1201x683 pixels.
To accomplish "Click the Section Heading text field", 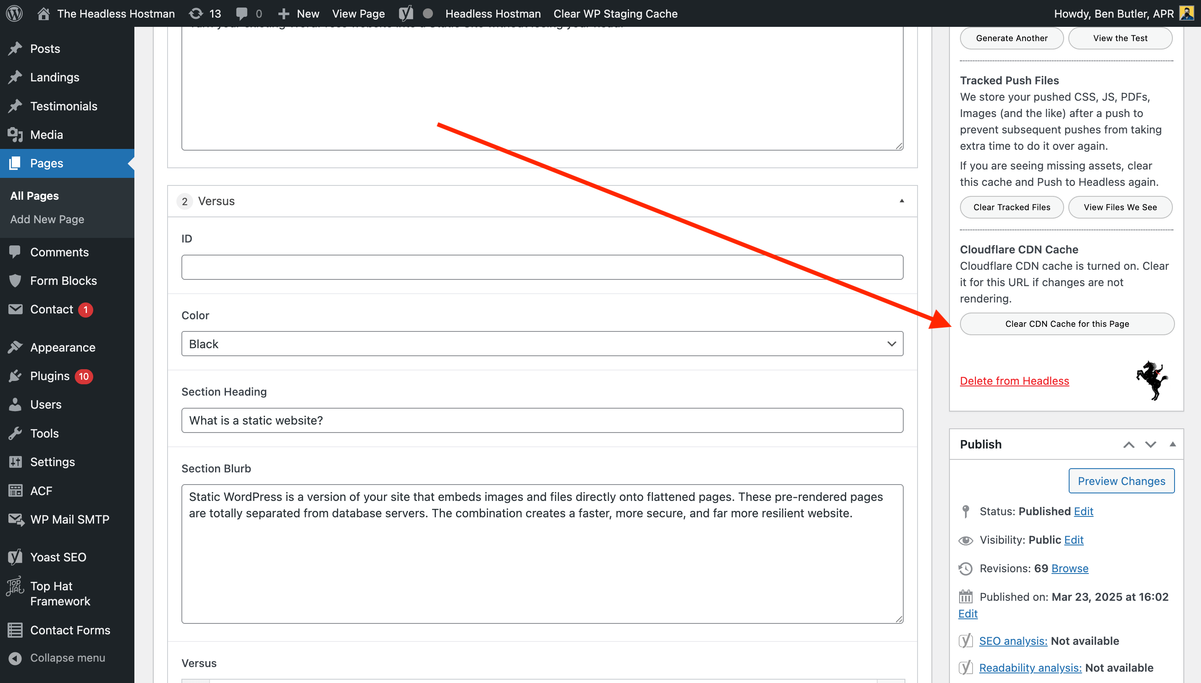I will (542, 420).
